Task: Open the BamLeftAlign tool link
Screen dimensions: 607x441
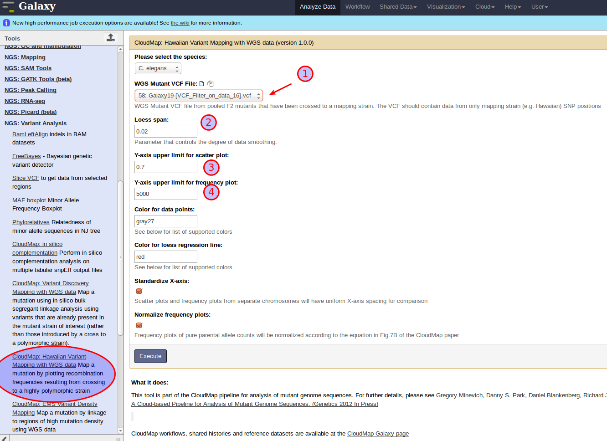Action: [x=30, y=134]
